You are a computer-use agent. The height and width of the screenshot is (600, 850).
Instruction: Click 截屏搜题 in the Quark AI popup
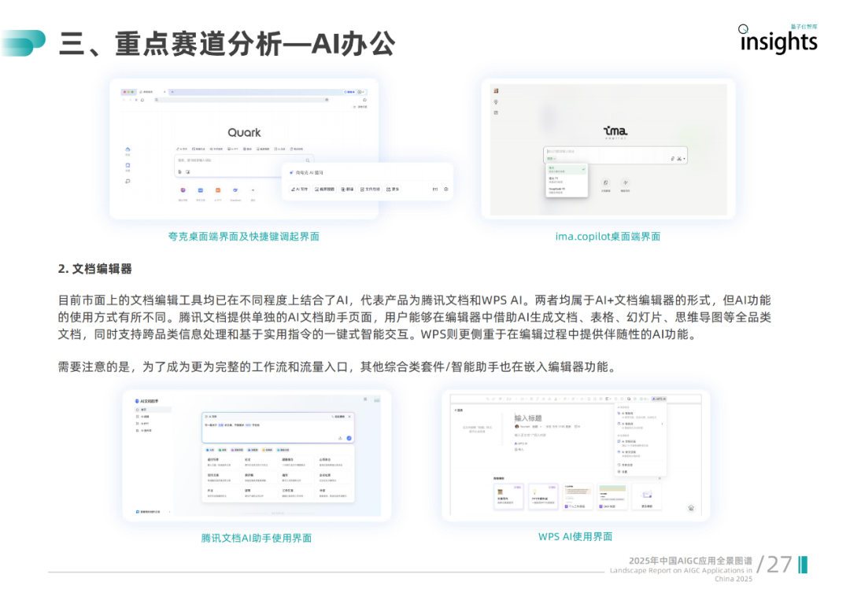pos(325,189)
